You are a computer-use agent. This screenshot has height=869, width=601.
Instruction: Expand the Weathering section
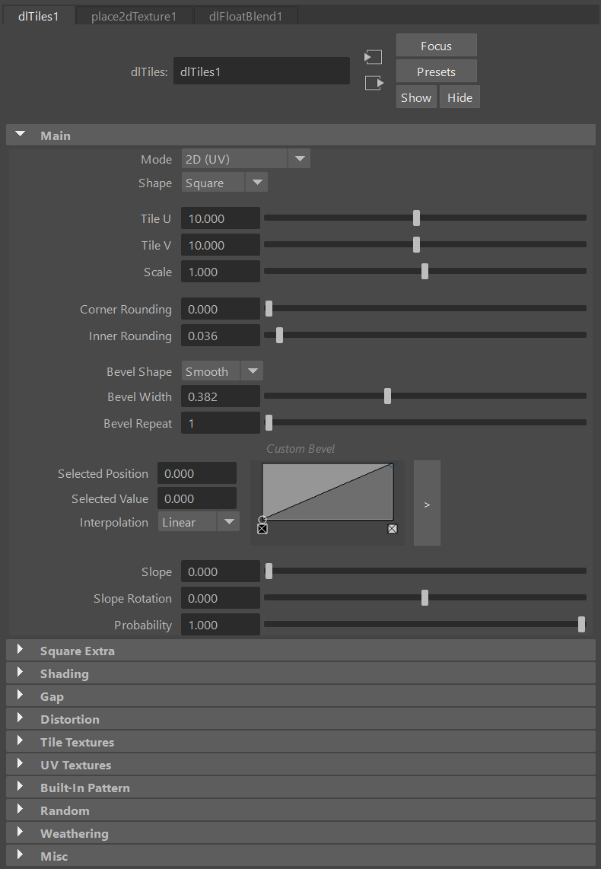tap(21, 833)
